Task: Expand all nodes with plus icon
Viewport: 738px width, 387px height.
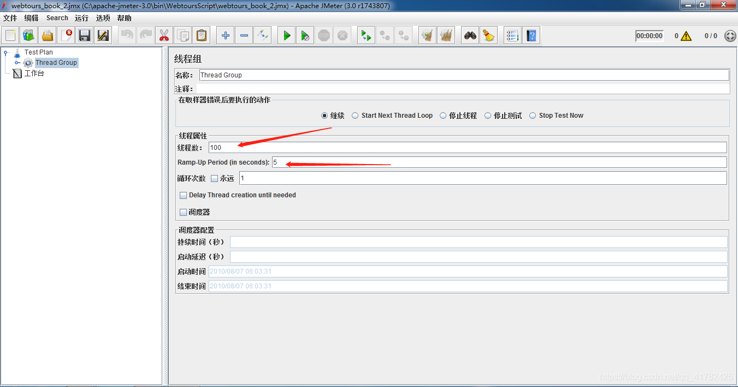Action: (226, 36)
